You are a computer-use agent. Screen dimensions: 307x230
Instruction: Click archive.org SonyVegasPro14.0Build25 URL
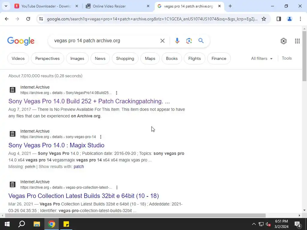pyautogui.click(x=66, y=93)
